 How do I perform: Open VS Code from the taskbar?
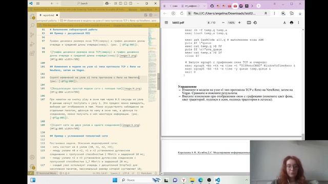(217, 180)
